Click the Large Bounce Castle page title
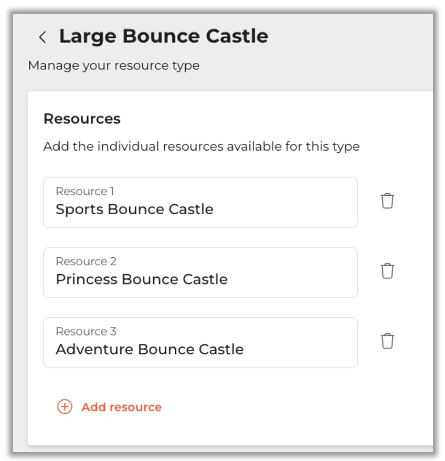Screen dimensions: 445x461 coord(163,36)
